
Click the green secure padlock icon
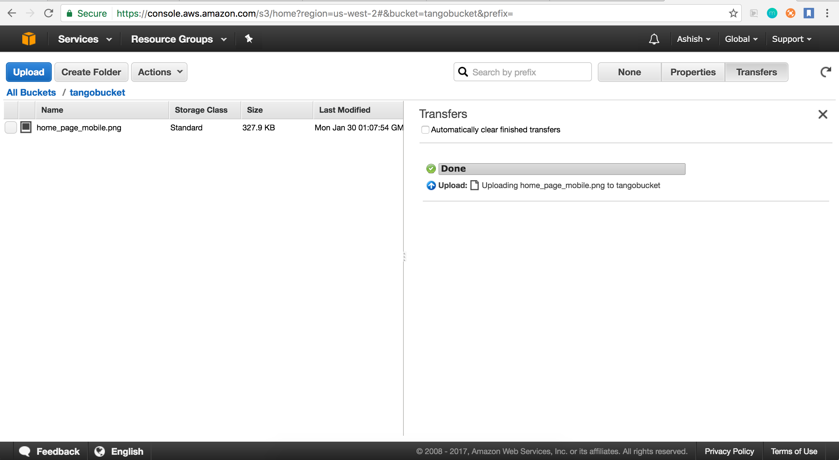(x=69, y=13)
